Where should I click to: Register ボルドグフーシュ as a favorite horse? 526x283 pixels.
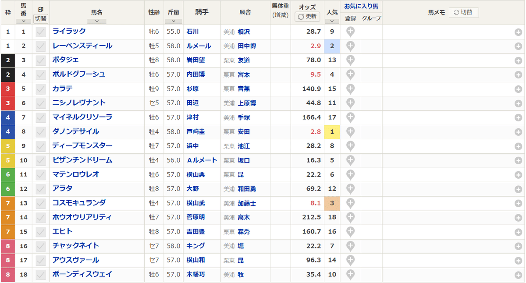pyautogui.click(x=349, y=74)
